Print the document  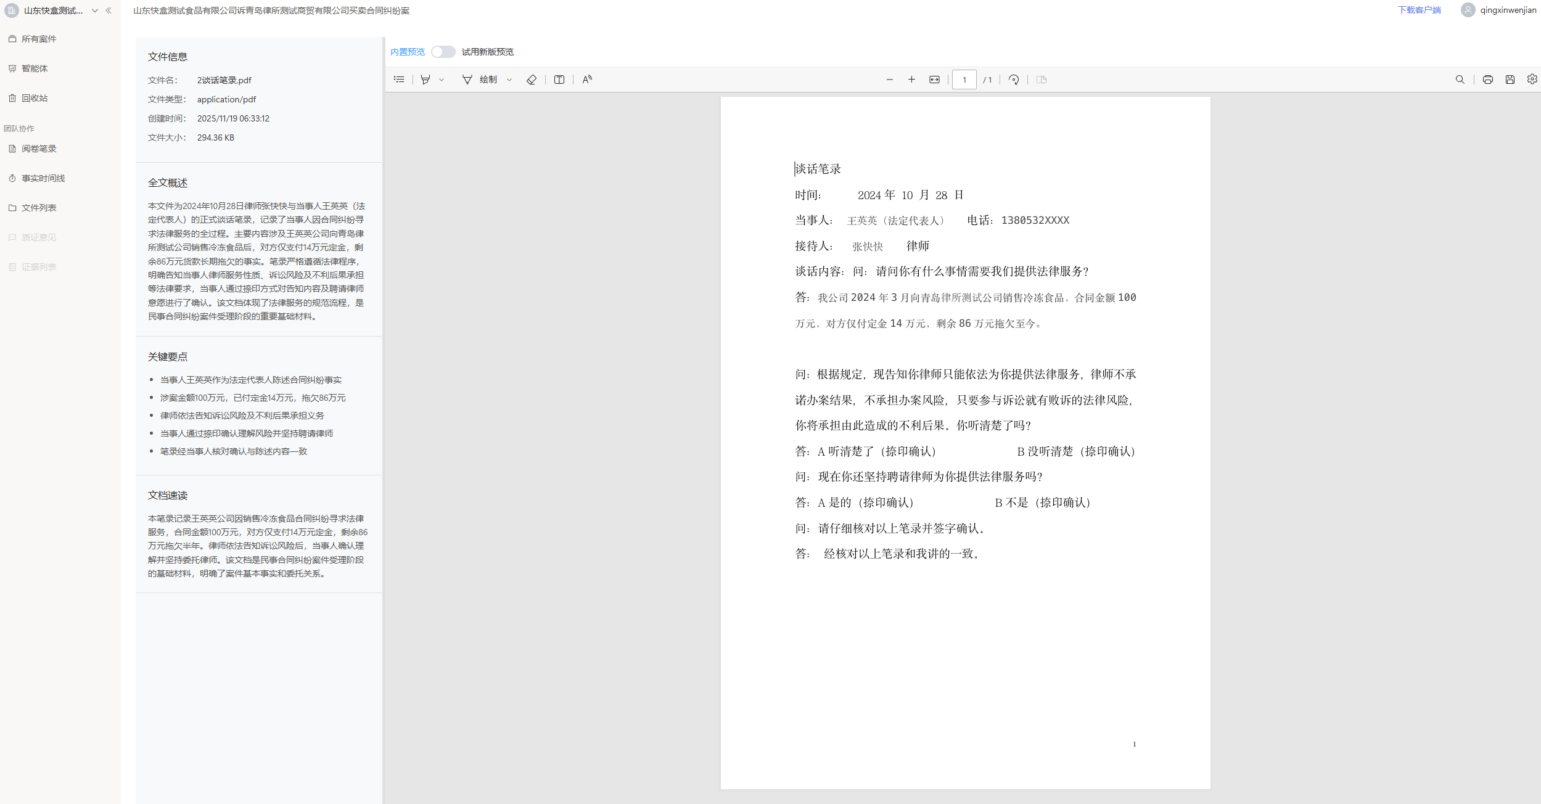1487,80
